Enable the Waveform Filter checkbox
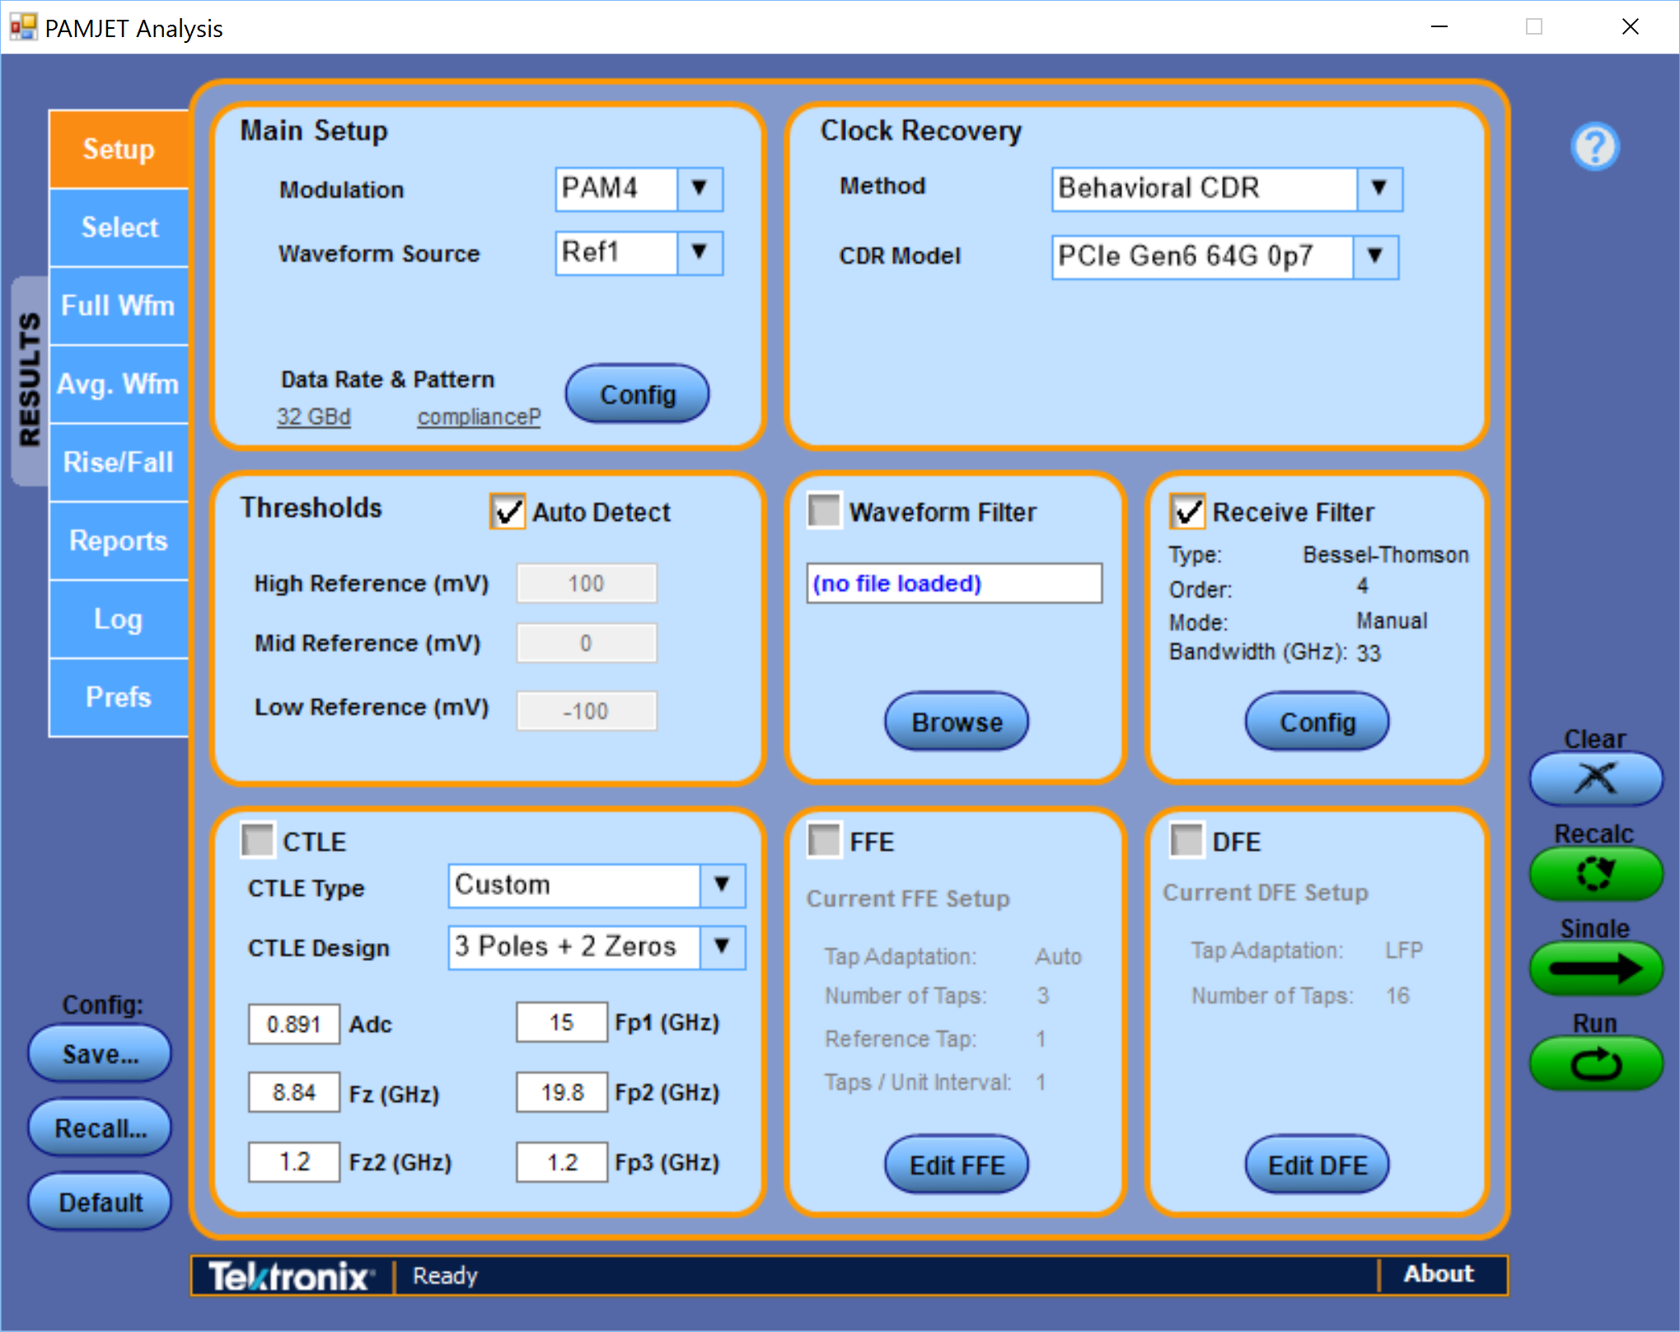 [824, 511]
